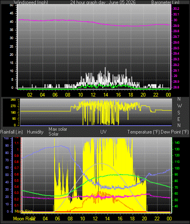Screen dimensions: 190x224
Task: Select the "Solar" legend label below Max solar
Action: click(x=53, y=134)
